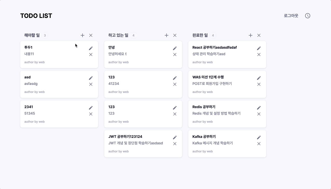Close the 해야할 일 column with its X

tap(91, 35)
